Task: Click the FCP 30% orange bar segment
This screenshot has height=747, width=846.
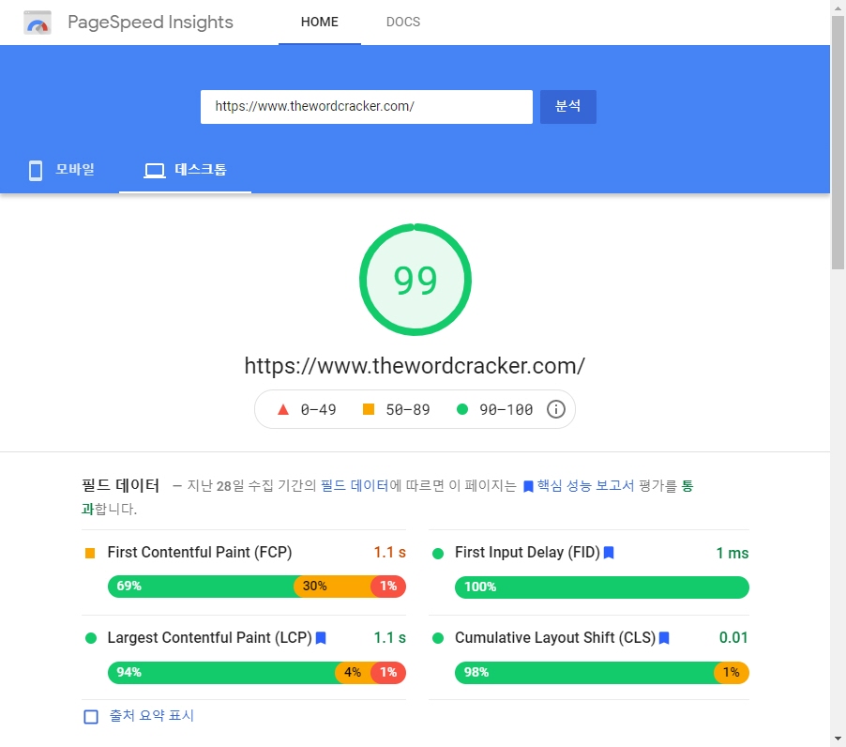Action: [x=332, y=587]
